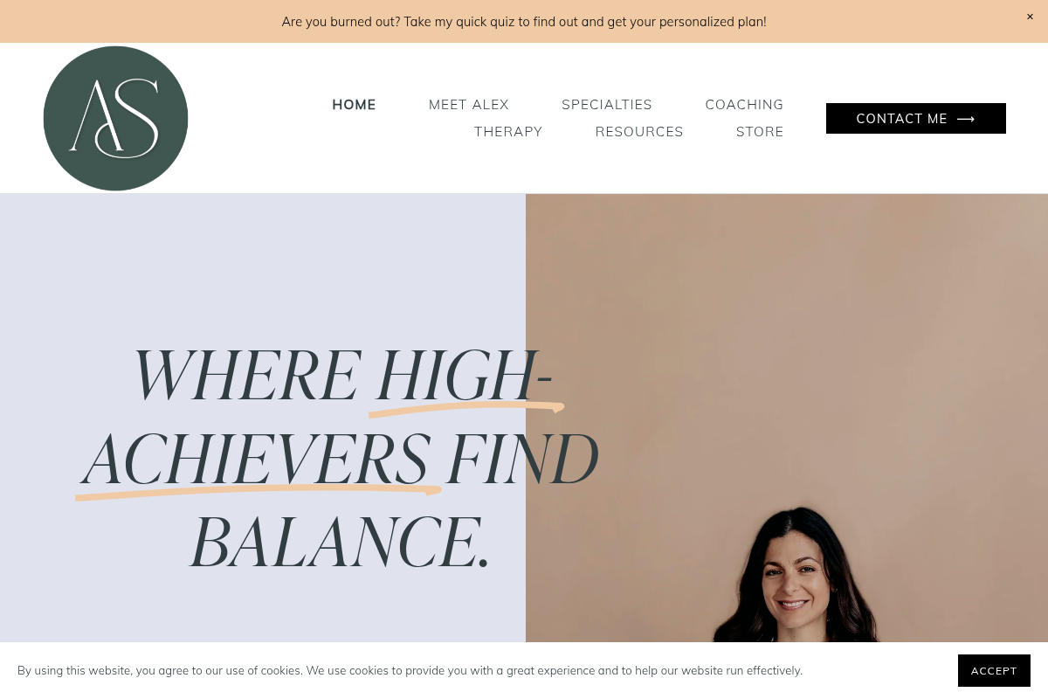
Task: Click the AS circular logo
Action: [115, 119]
